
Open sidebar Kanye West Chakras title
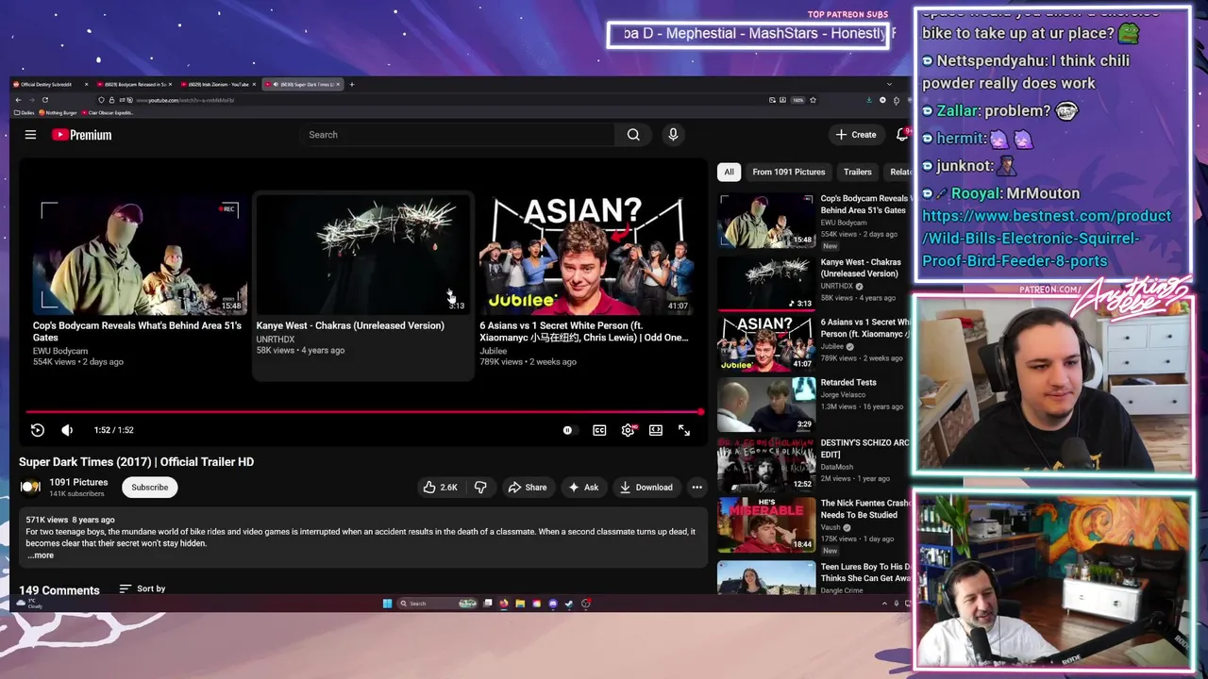(861, 268)
